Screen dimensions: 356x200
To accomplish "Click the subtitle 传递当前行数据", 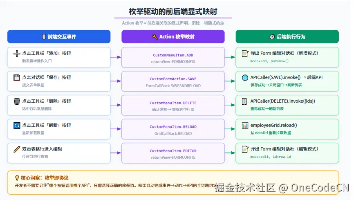I will coord(35,157).
